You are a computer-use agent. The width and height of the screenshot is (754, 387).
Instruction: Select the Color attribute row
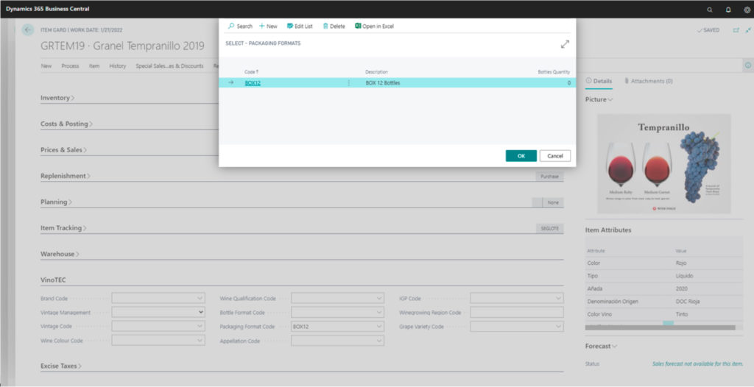click(663, 263)
